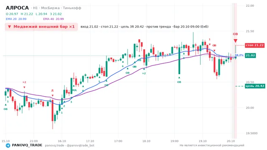The height and width of the screenshot is (150, 267).
Task: Click the blue "38,2%" retracement label
Action: [239, 55]
